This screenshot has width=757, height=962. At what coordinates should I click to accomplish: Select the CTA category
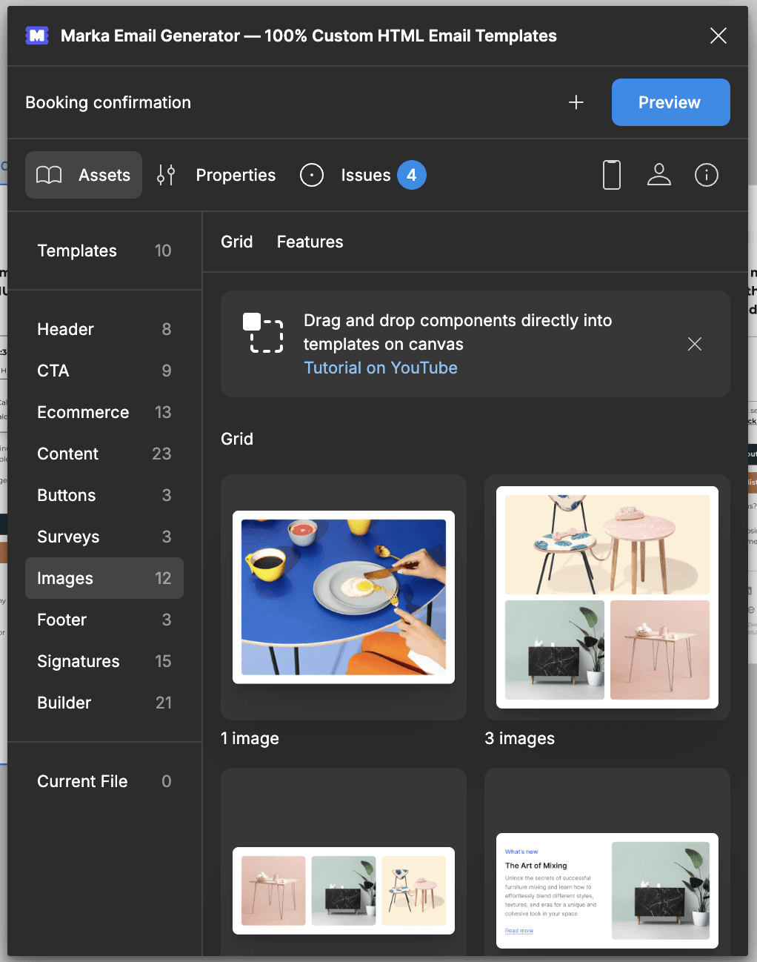104,371
